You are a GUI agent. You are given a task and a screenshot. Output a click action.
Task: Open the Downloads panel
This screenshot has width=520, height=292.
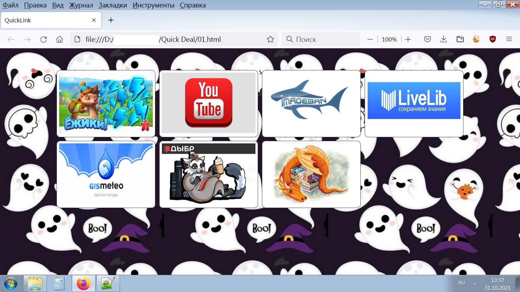click(x=444, y=39)
